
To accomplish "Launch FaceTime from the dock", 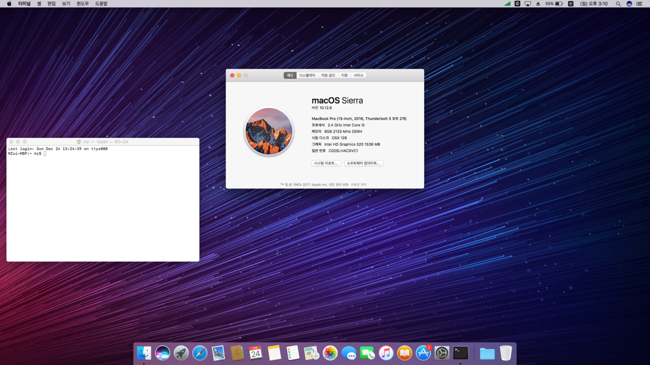I will tap(368, 353).
